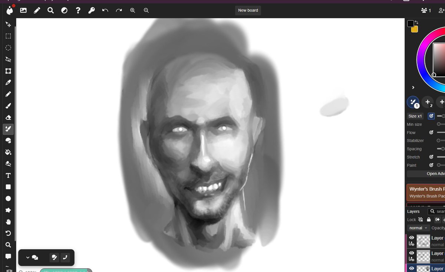Open the Magma logo main menu
This screenshot has width=445, height=272.
[x=9, y=10]
